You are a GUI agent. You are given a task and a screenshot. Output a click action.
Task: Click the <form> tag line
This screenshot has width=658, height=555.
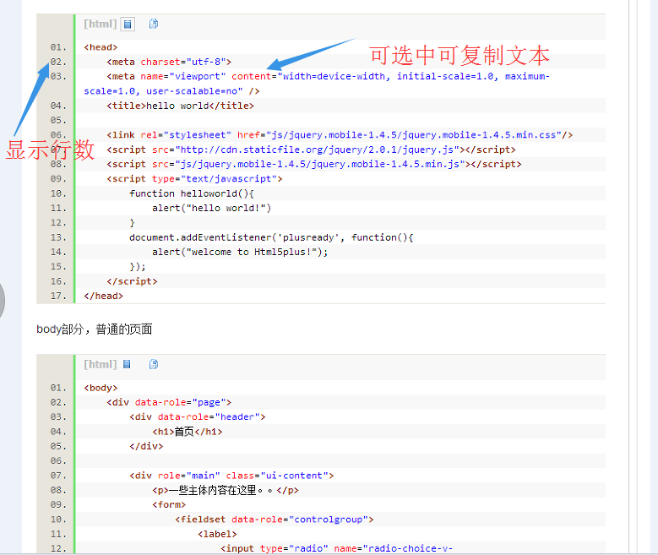click(169, 504)
